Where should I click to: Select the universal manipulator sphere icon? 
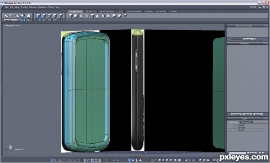coord(22,16)
